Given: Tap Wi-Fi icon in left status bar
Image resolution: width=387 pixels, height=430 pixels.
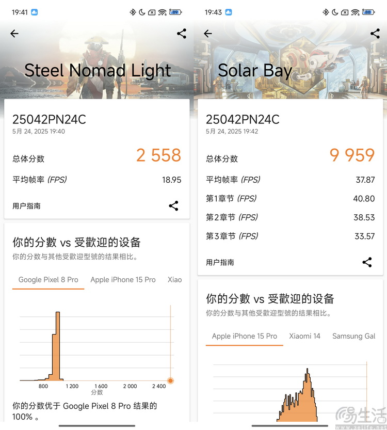Looking at the screenshot, I should pyautogui.click(x=162, y=12).
